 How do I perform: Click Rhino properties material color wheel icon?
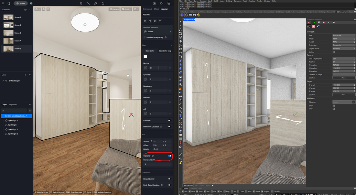tap(314, 22)
